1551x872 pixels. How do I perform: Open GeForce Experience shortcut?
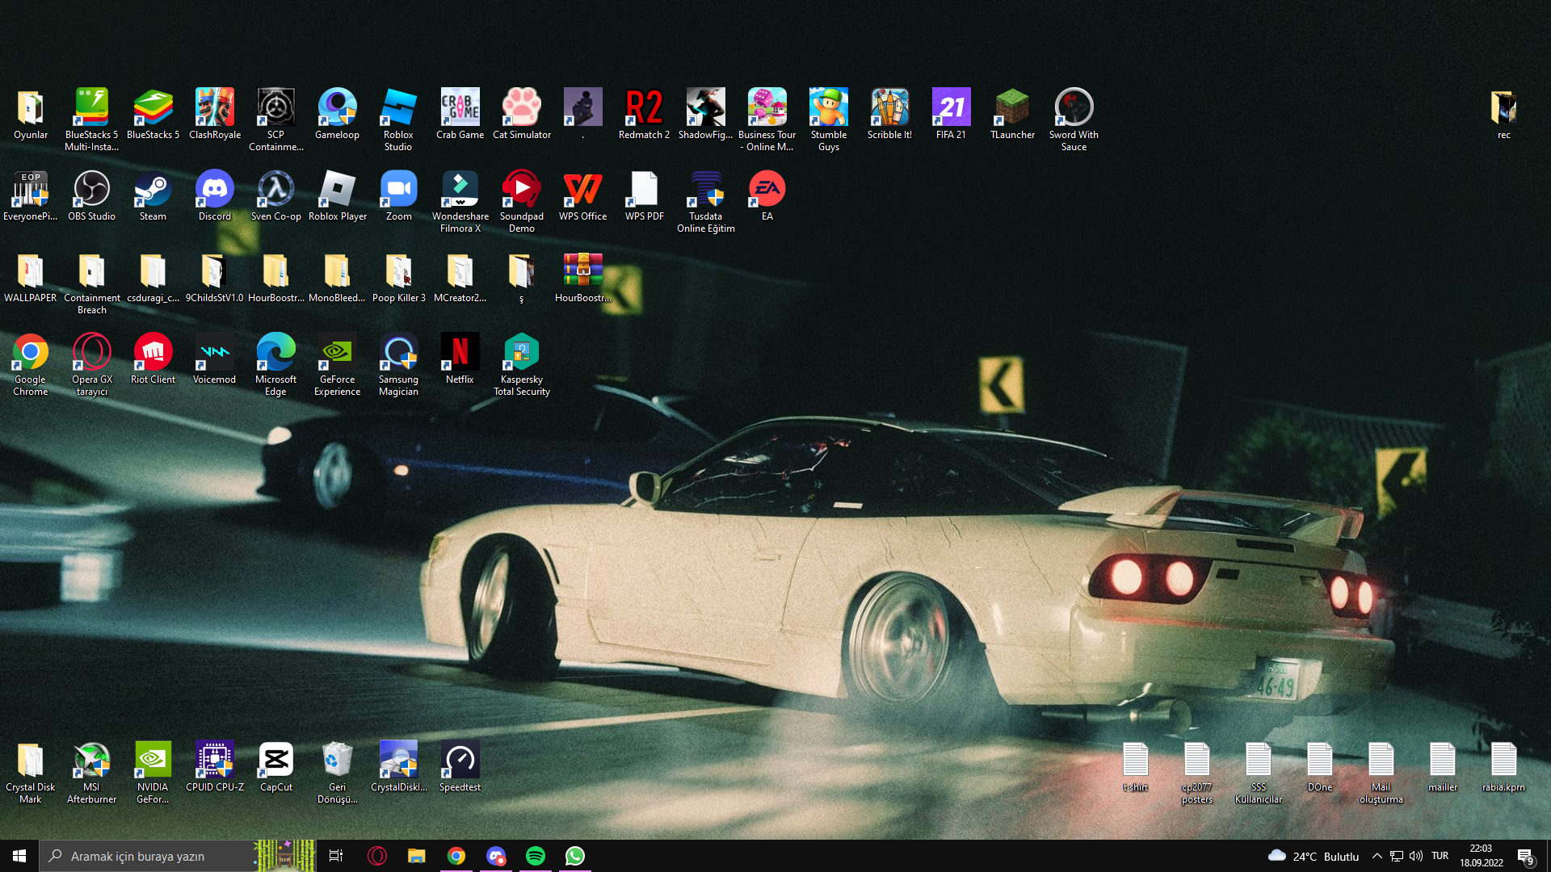coord(337,364)
